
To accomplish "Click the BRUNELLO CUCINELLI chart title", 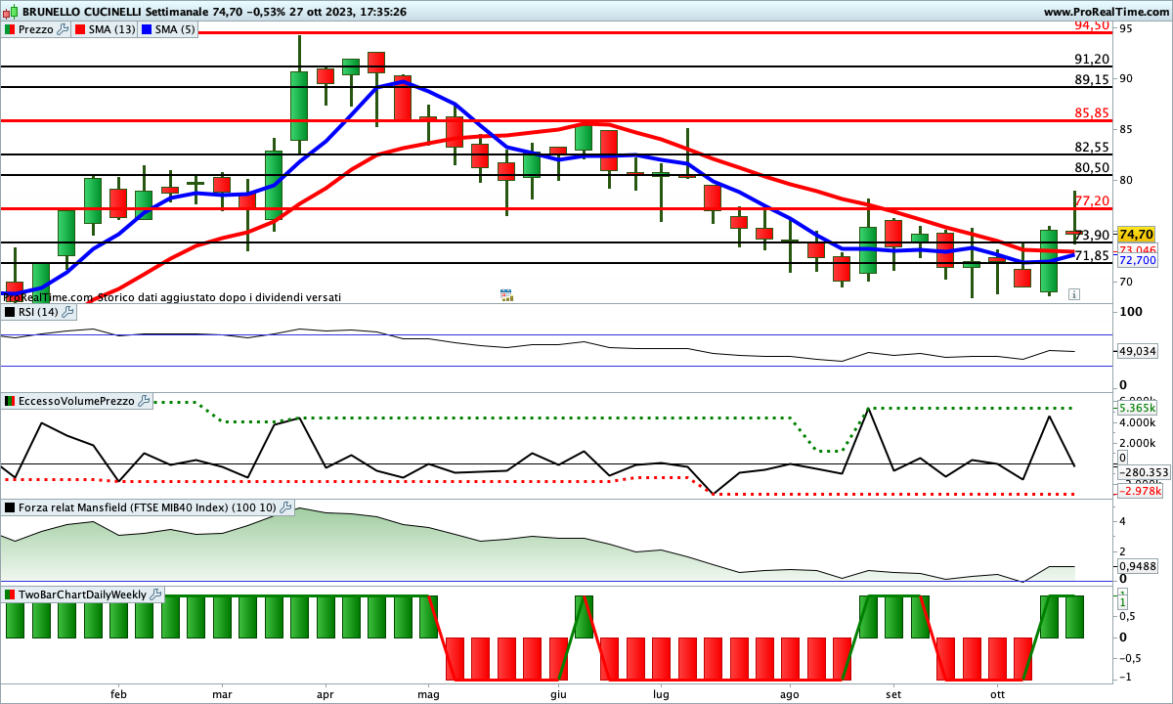I will click(x=81, y=12).
